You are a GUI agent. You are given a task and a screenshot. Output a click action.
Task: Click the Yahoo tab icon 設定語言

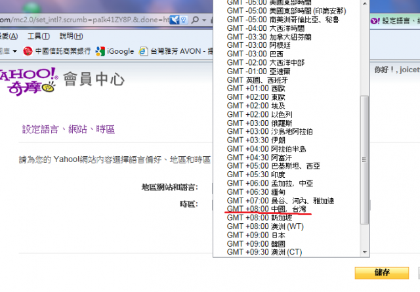pos(375,20)
